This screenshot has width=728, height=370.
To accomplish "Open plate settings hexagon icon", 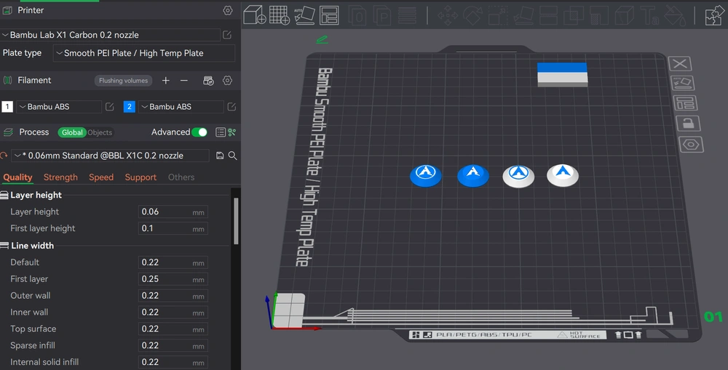I will tap(691, 144).
